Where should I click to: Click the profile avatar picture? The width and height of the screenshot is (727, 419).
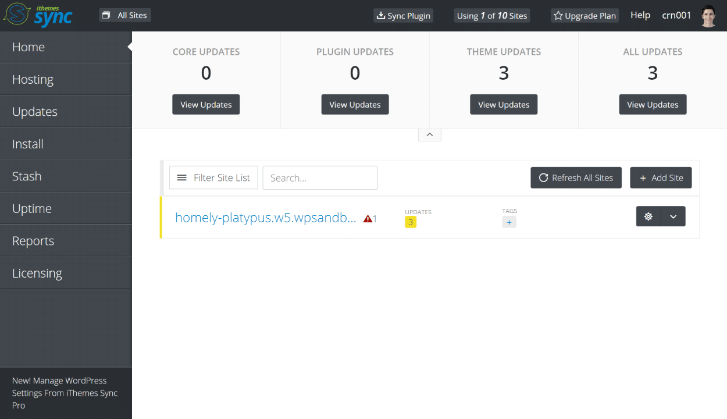point(707,16)
